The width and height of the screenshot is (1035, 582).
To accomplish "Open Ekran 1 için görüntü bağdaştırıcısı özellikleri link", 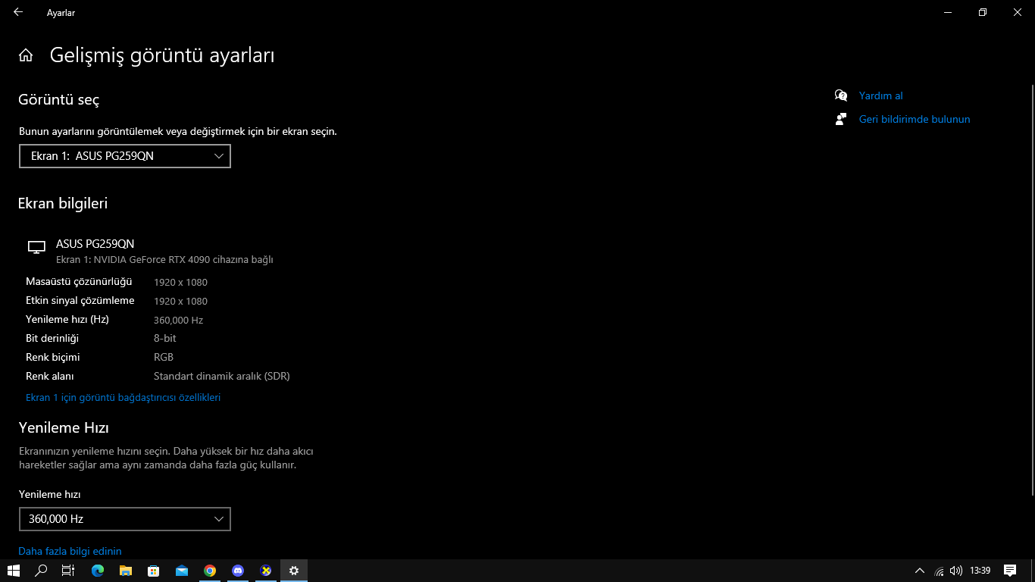I will click(124, 397).
